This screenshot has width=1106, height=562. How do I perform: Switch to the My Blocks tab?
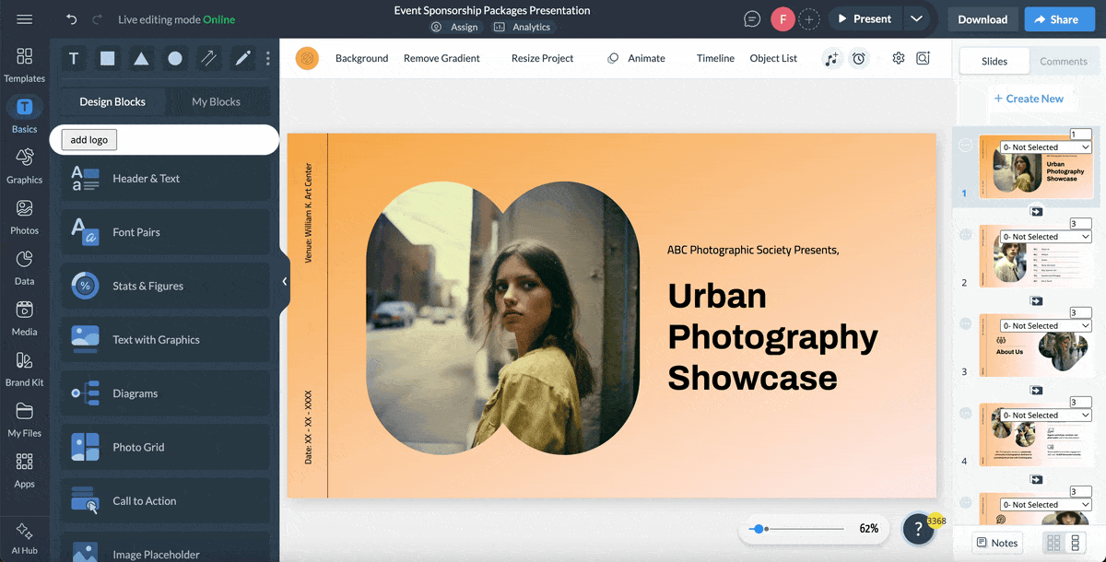(218, 101)
